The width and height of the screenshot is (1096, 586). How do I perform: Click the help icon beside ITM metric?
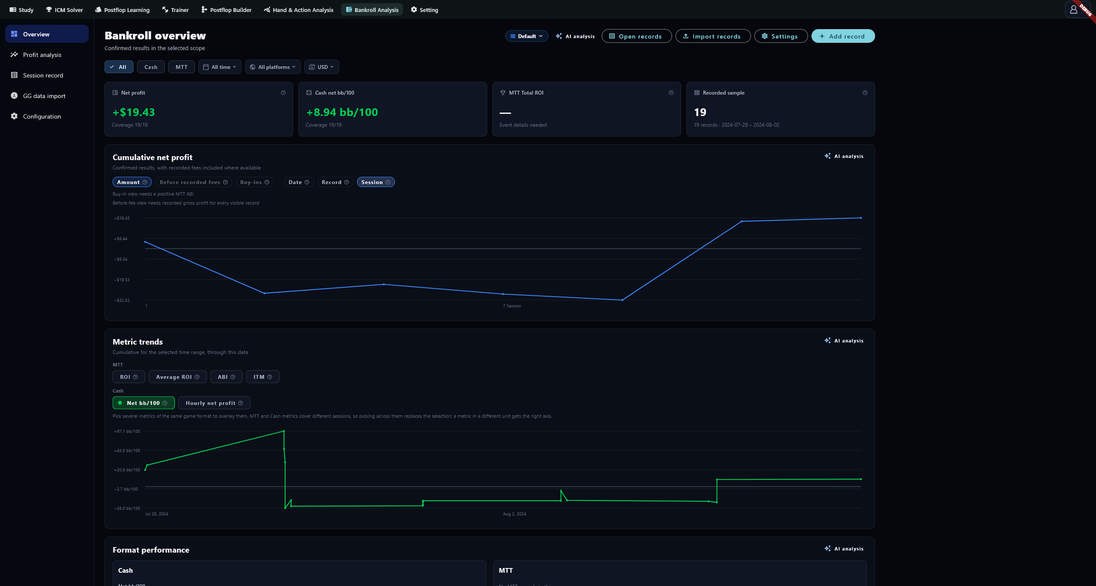pyautogui.click(x=269, y=377)
